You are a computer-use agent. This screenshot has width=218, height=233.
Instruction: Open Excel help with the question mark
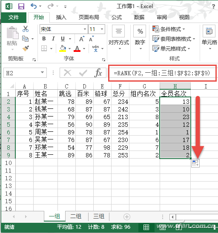coord(213,6)
